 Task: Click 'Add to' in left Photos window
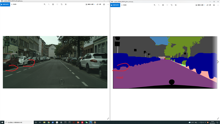point(14,4)
